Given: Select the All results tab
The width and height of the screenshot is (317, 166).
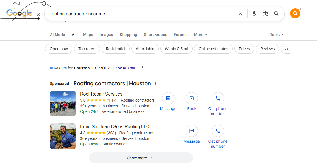Looking at the screenshot, I should click(74, 35).
